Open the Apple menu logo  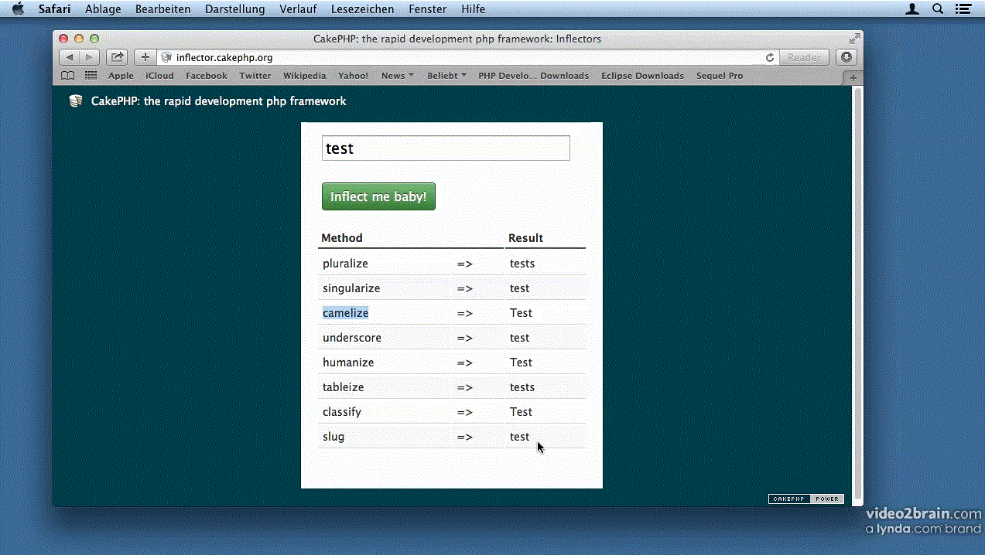(x=18, y=9)
